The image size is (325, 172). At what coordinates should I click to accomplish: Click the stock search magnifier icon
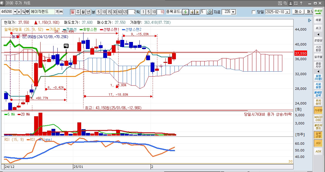(x=23, y=12)
